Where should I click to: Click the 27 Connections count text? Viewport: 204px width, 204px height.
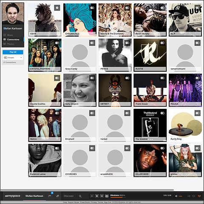(9, 62)
